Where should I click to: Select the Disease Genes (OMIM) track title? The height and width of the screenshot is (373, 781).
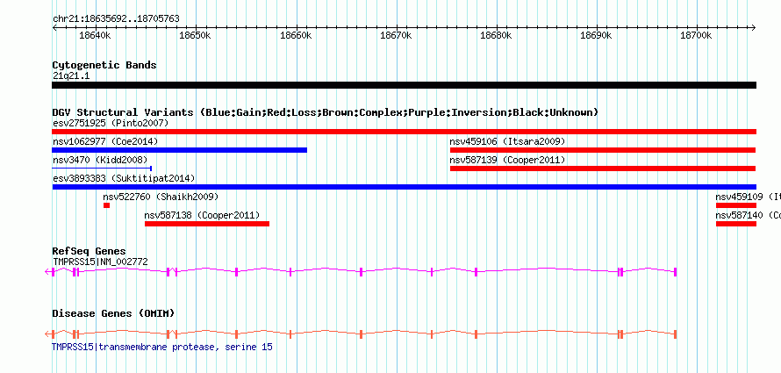click(113, 313)
